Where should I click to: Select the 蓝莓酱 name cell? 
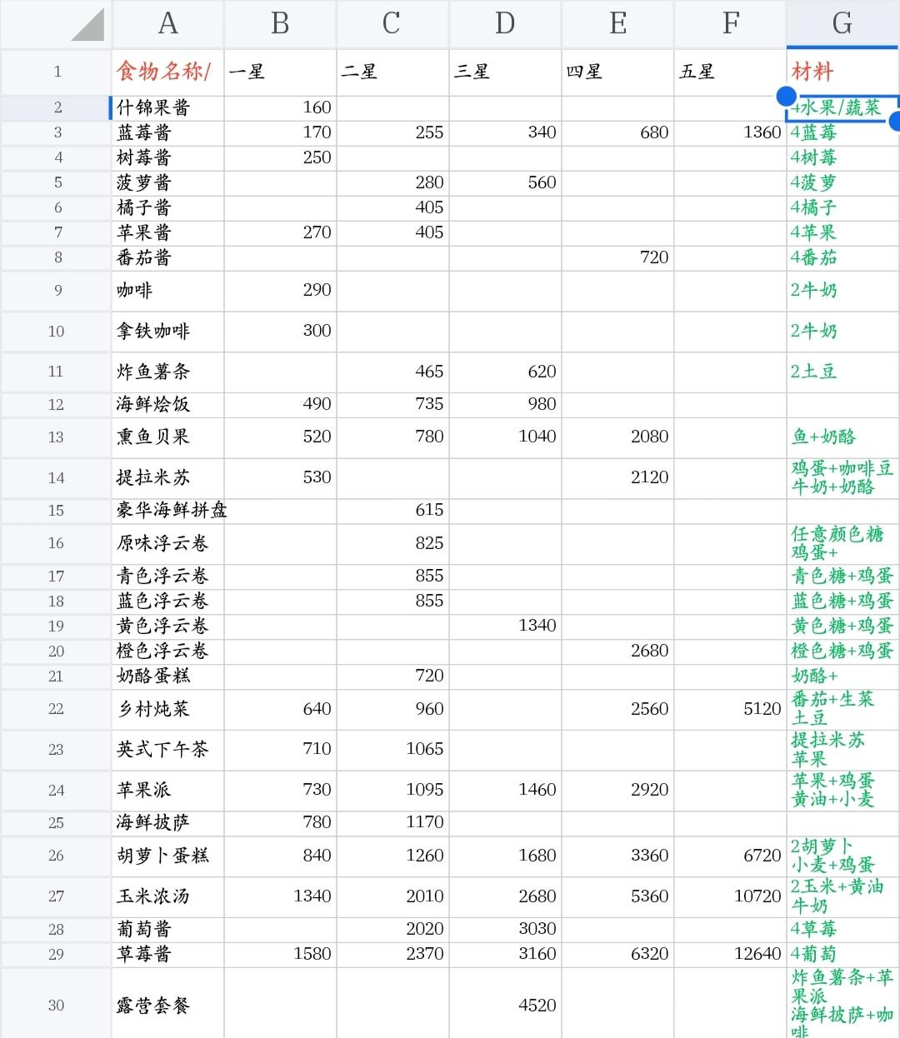click(167, 132)
